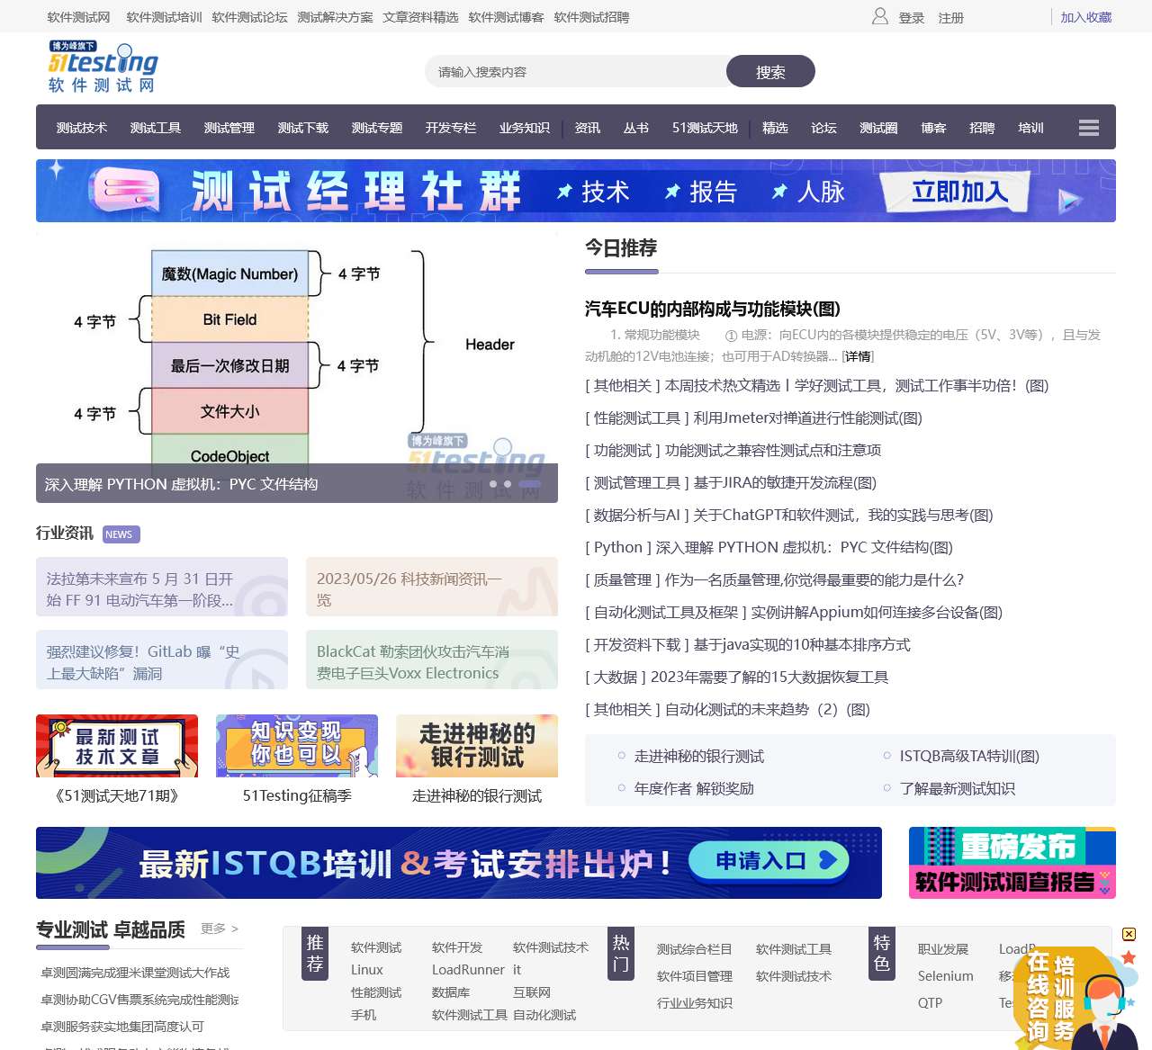Select the 测试下载 navigation item
The width and height of the screenshot is (1152, 1050).
tap(303, 128)
